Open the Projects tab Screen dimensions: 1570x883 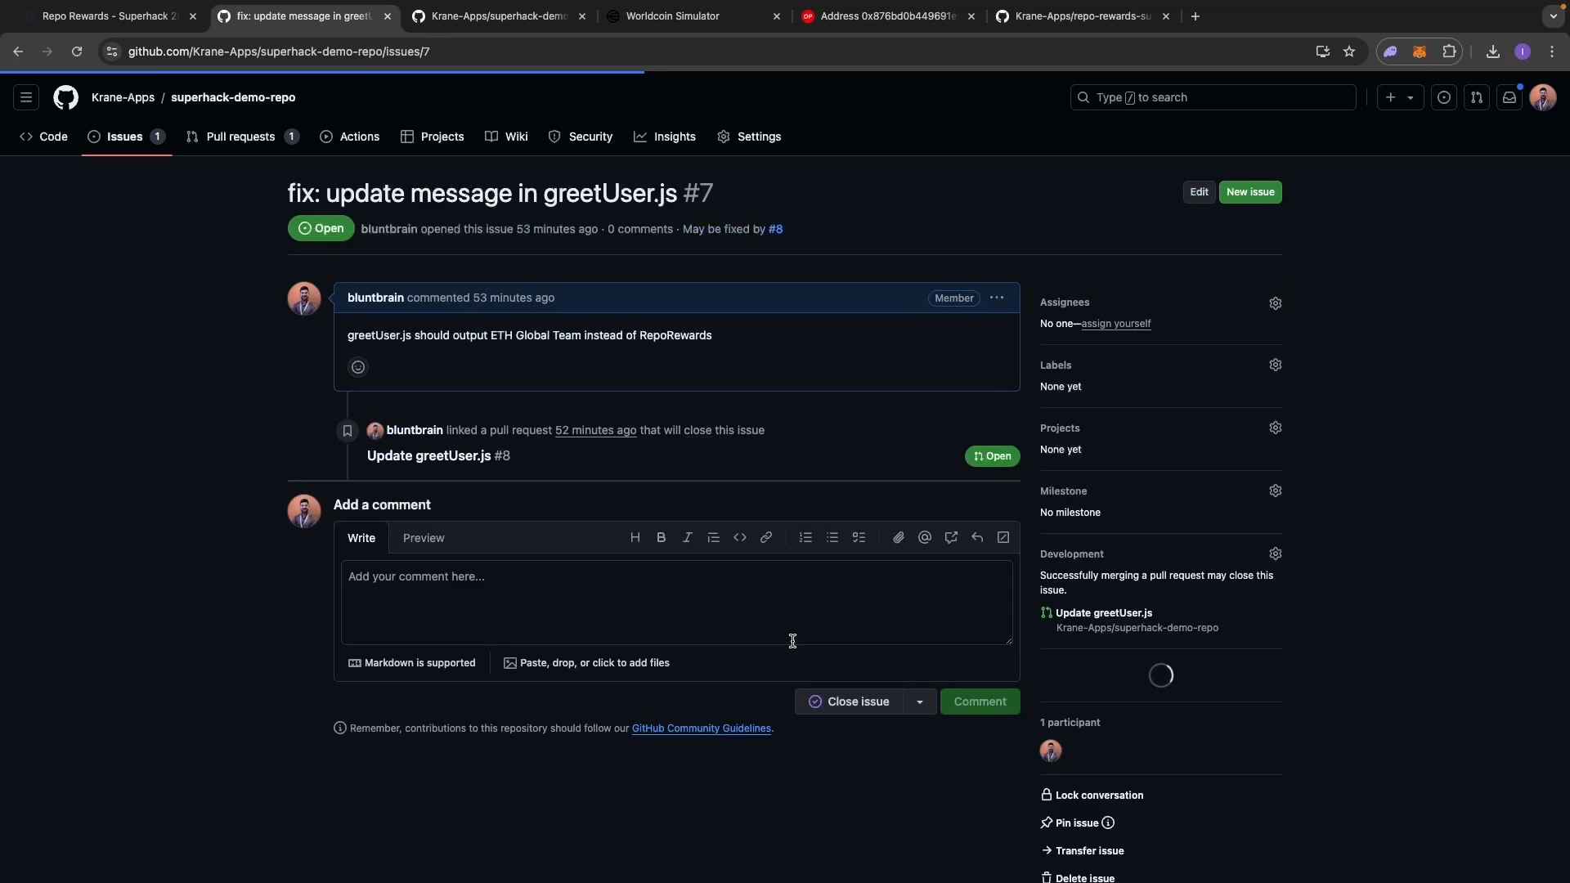[433, 137]
